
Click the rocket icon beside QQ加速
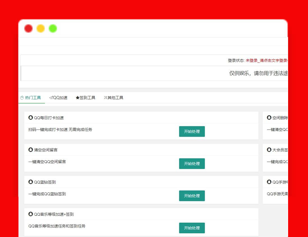pos(51,98)
